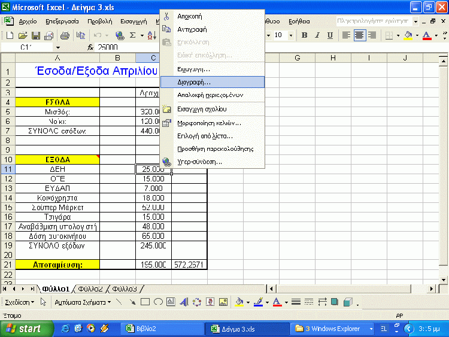449x337 pixels.
Task: Click the 3-D style icon
Action: tap(348, 302)
